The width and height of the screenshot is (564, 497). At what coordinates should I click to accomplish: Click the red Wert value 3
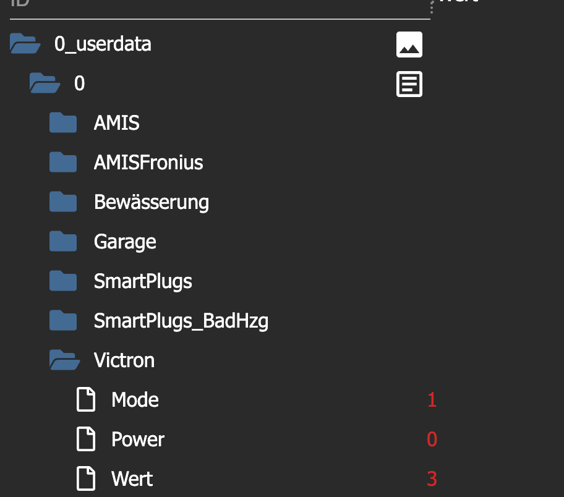point(432,479)
